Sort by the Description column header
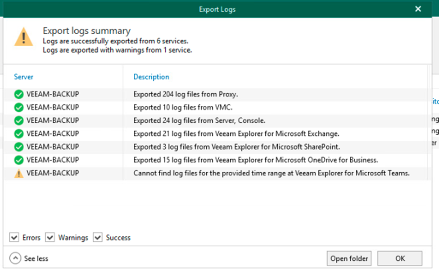Image resolution: width=439 pixels, height=271 pixels. [x=151, y=77]
